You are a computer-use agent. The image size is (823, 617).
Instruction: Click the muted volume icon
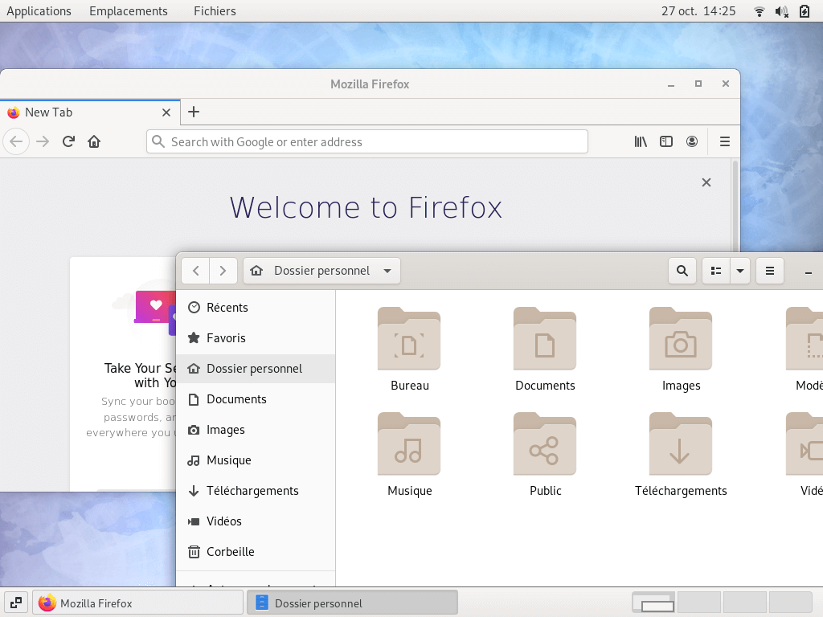coord(782,11)
